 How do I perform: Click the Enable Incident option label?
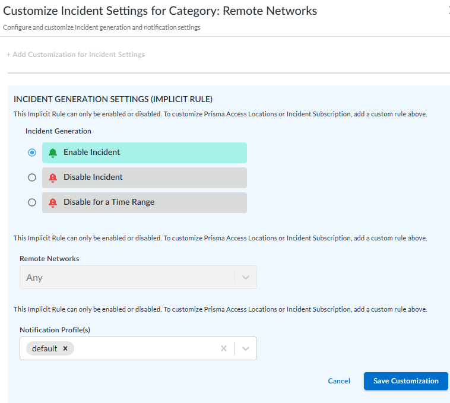pos(92,153)
